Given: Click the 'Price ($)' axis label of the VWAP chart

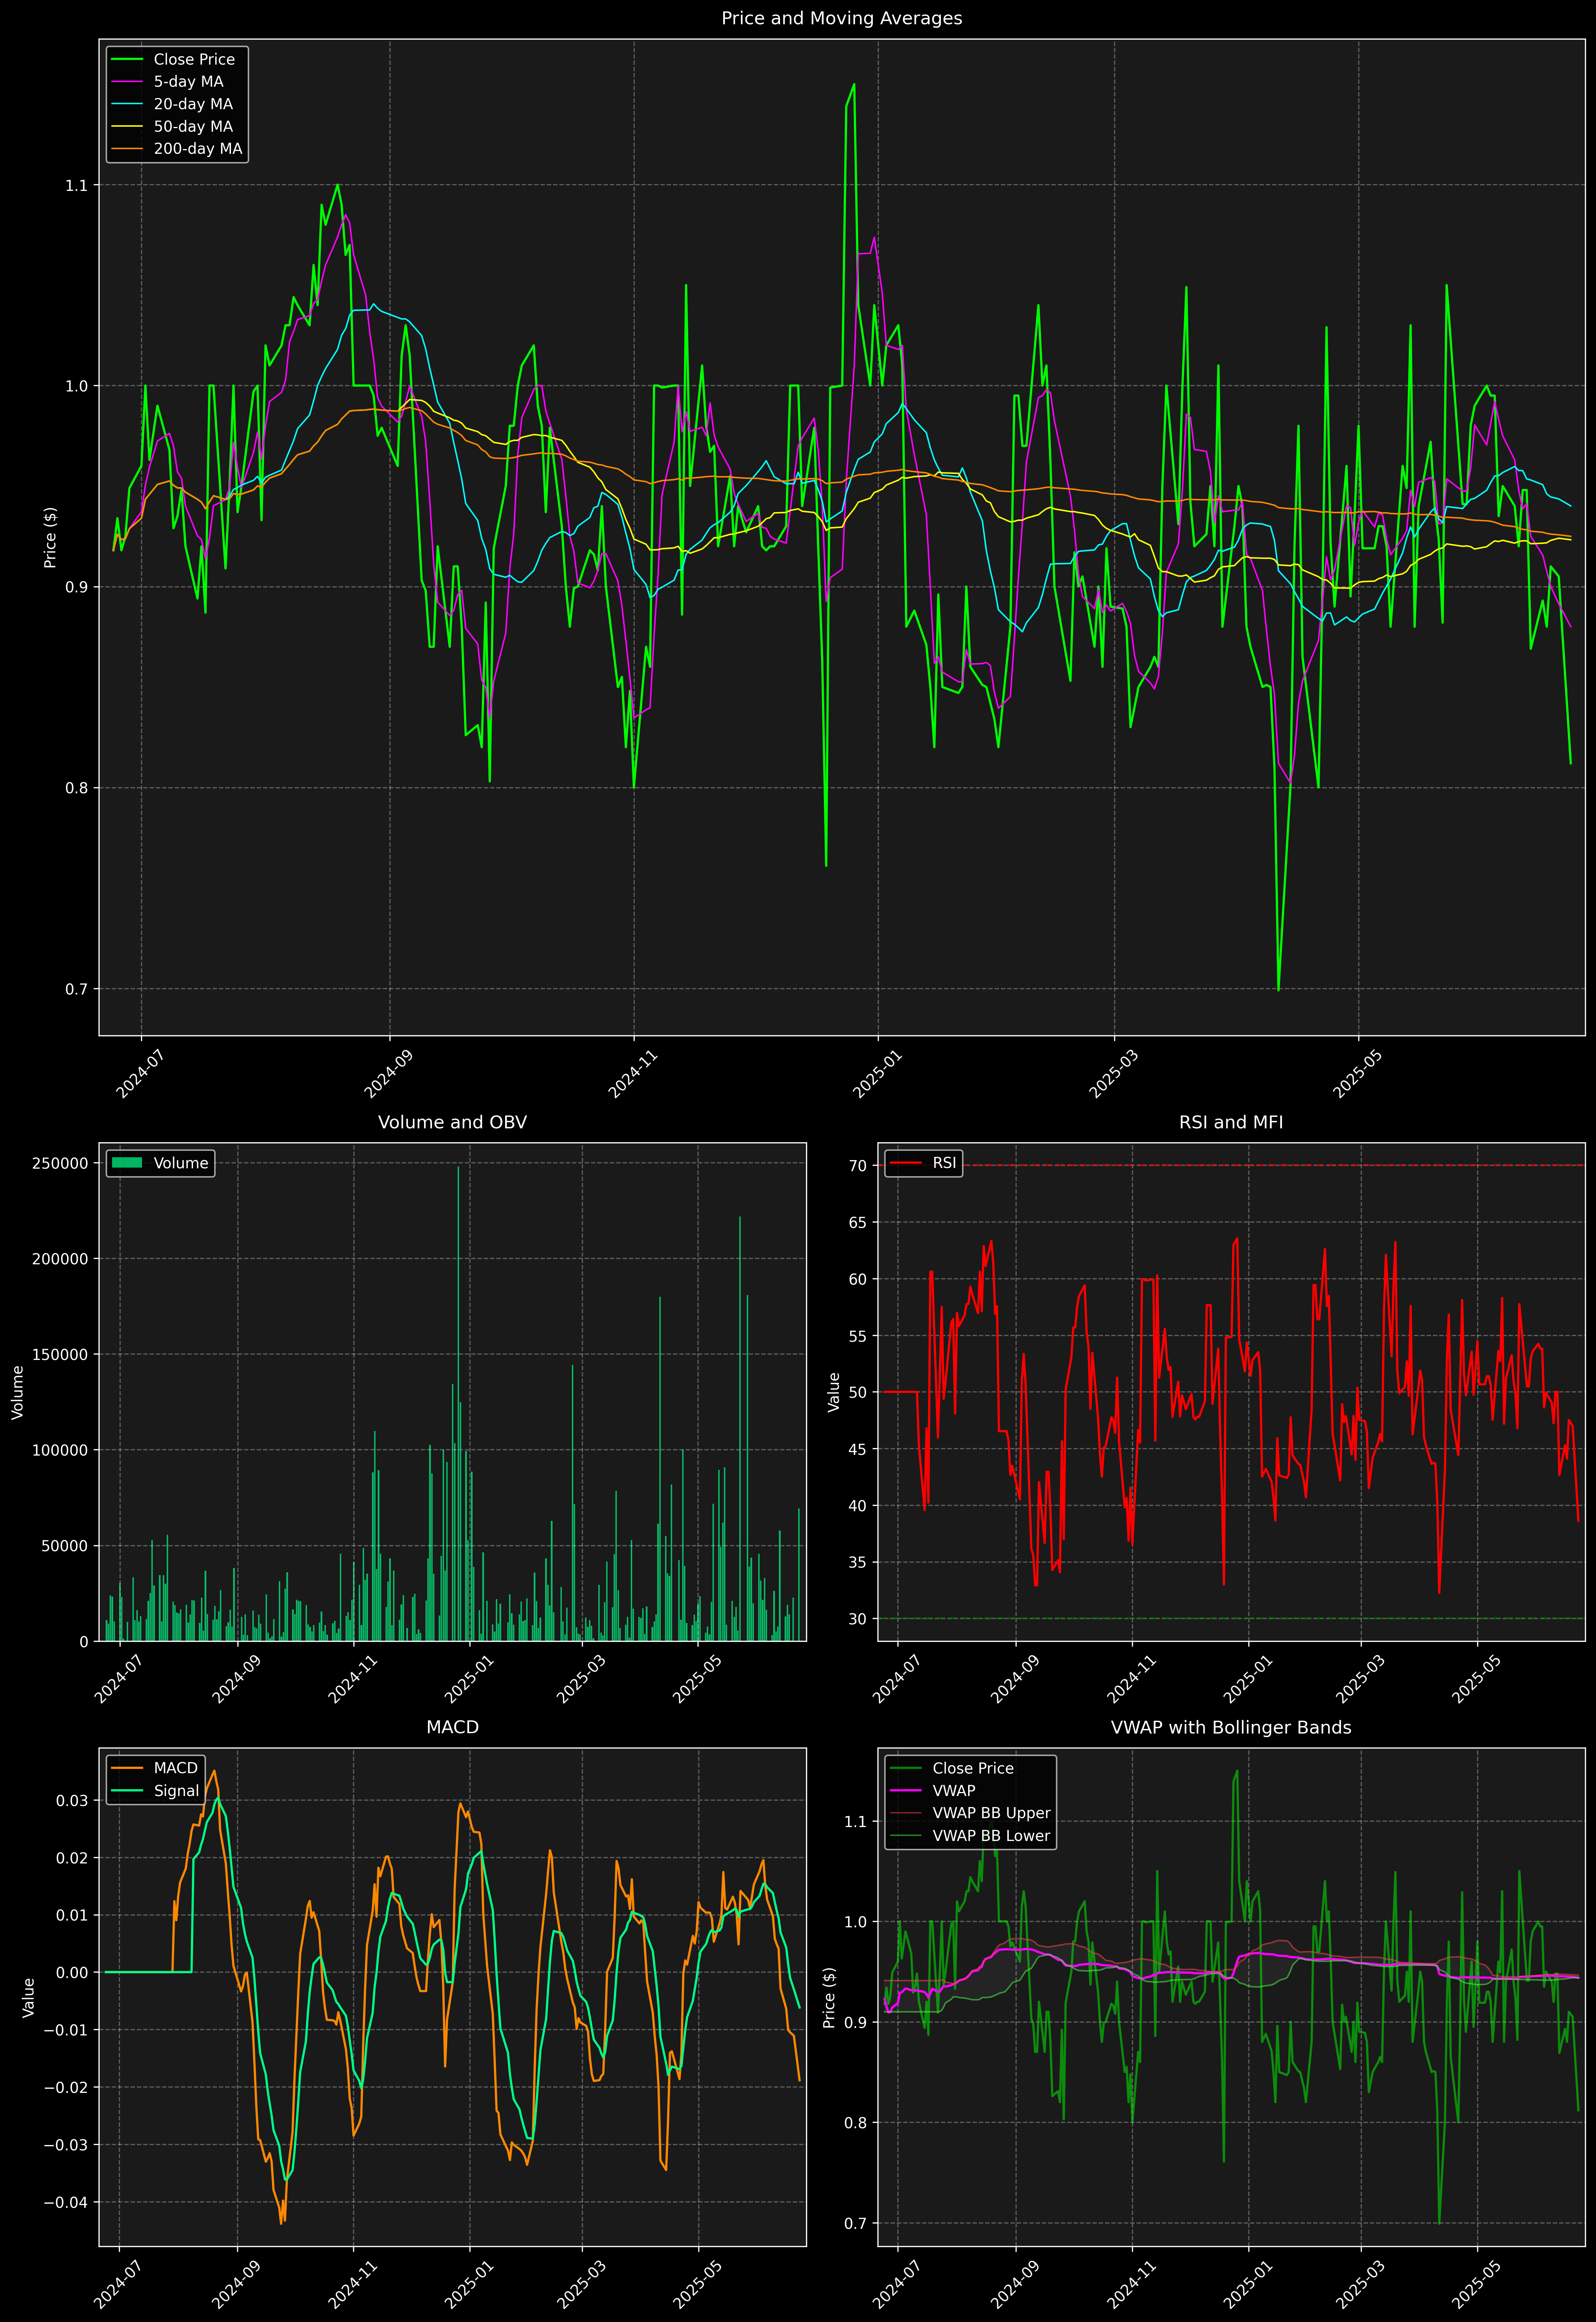Looking at the screenshot, I should (829, 1997).
